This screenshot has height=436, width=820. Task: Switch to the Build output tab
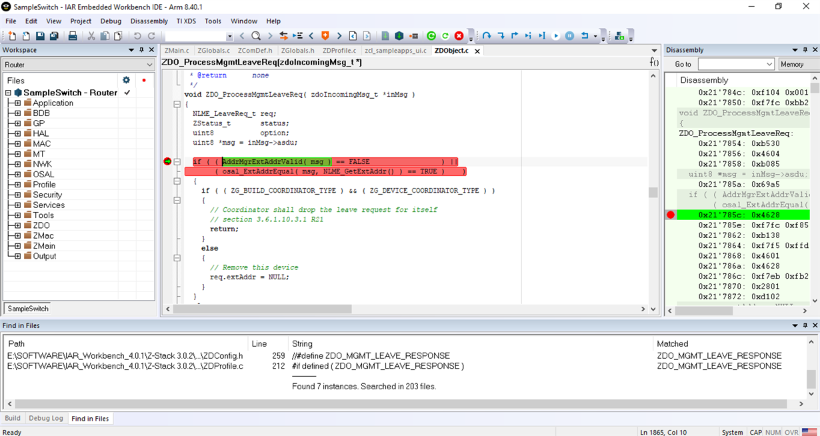[13, 418]
